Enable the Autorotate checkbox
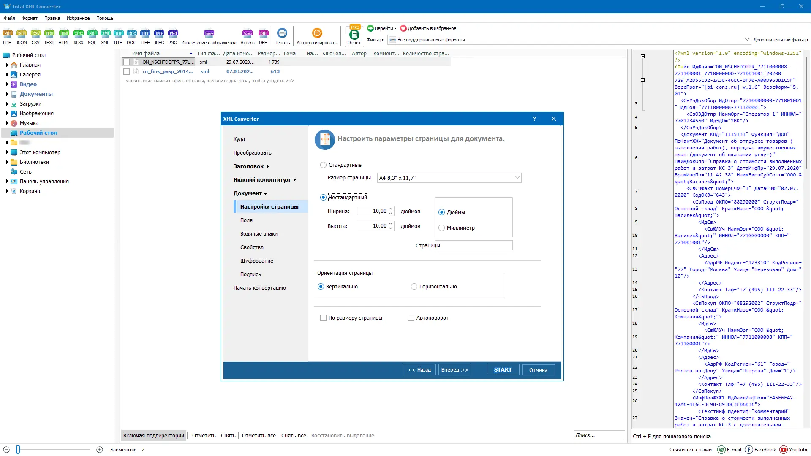 click(x=411, y=318)
